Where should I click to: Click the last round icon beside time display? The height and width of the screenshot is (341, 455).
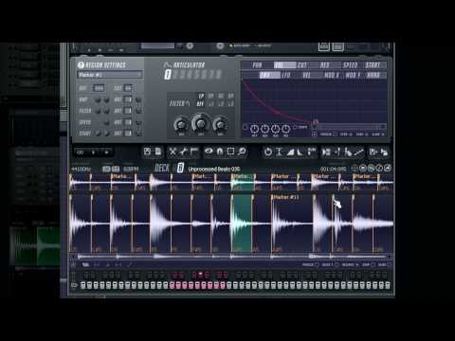tap(388, 169)
